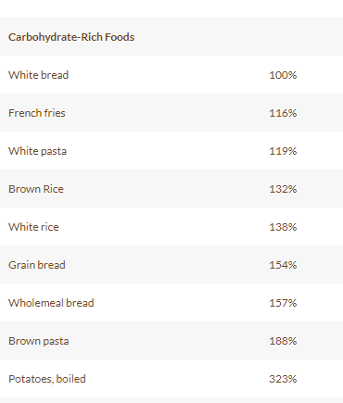343x403 pixels.
Task: Select the White bread row label
Action: pos(38,75)
